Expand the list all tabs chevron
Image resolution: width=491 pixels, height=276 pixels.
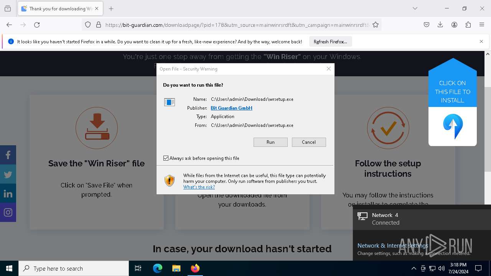pyautogui.click(x=415, y=8)
